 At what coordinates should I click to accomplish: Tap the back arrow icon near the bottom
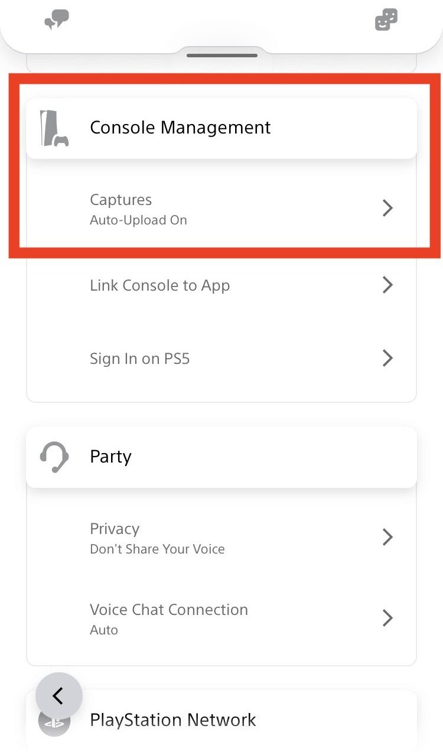pos(58,696)
